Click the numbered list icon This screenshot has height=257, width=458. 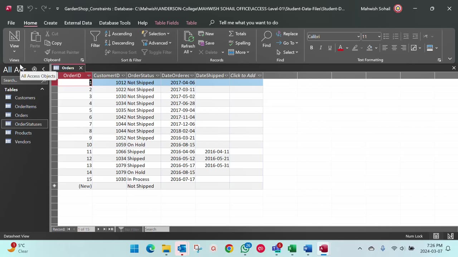click(395, 36)
